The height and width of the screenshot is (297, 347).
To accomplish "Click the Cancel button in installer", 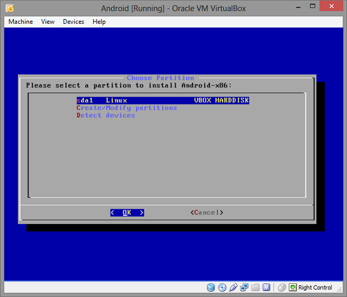I will [206, 212].
